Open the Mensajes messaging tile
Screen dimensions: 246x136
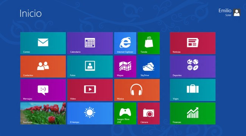43,90
